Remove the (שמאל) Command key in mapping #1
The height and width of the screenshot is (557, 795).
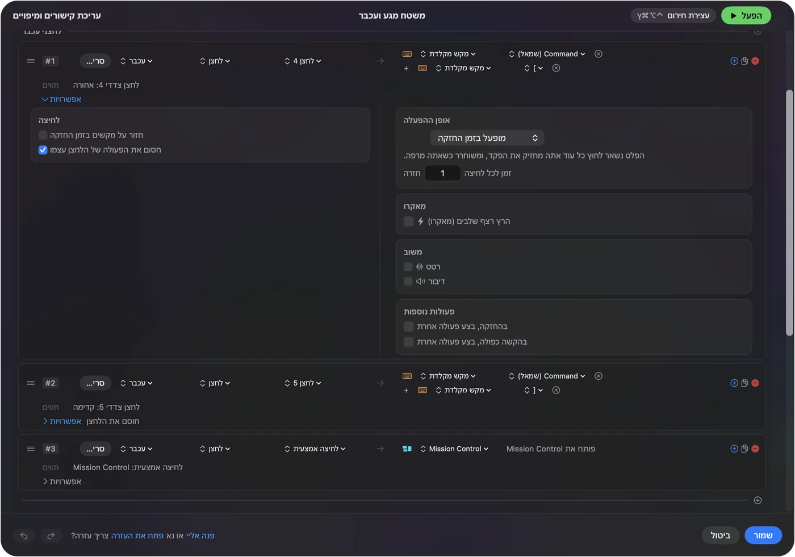599,54
